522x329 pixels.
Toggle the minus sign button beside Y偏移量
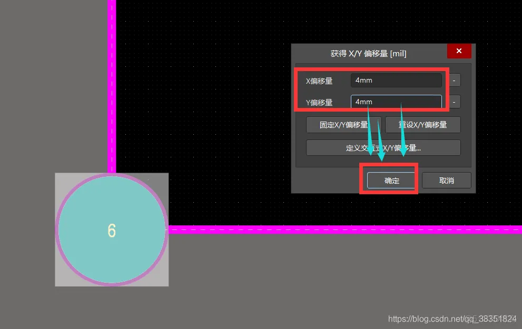pos(454,102)
